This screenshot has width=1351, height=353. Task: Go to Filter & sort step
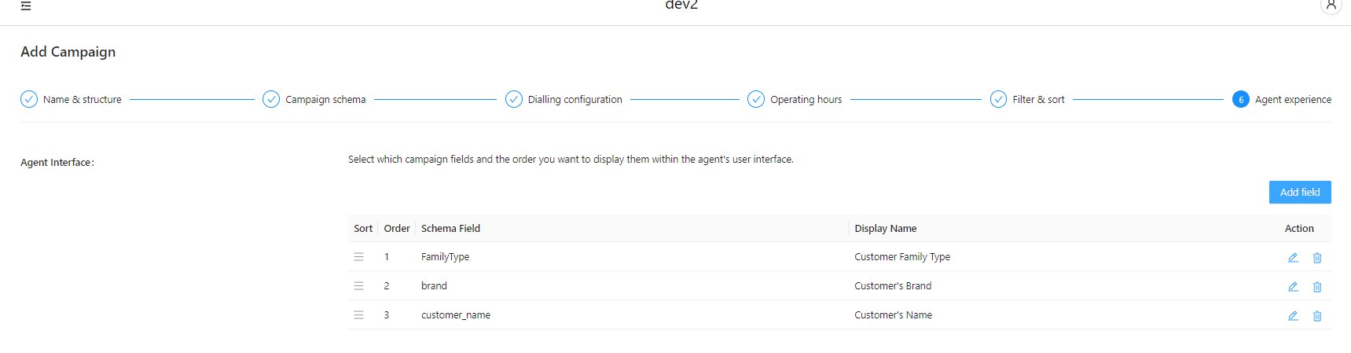click(1028, 99)
